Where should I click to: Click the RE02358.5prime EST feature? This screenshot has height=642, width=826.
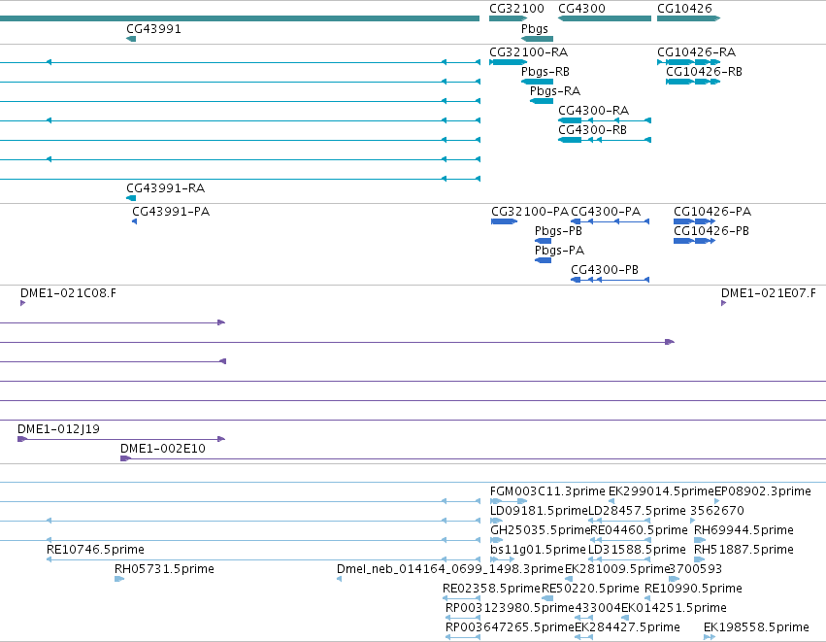point(461,598)
